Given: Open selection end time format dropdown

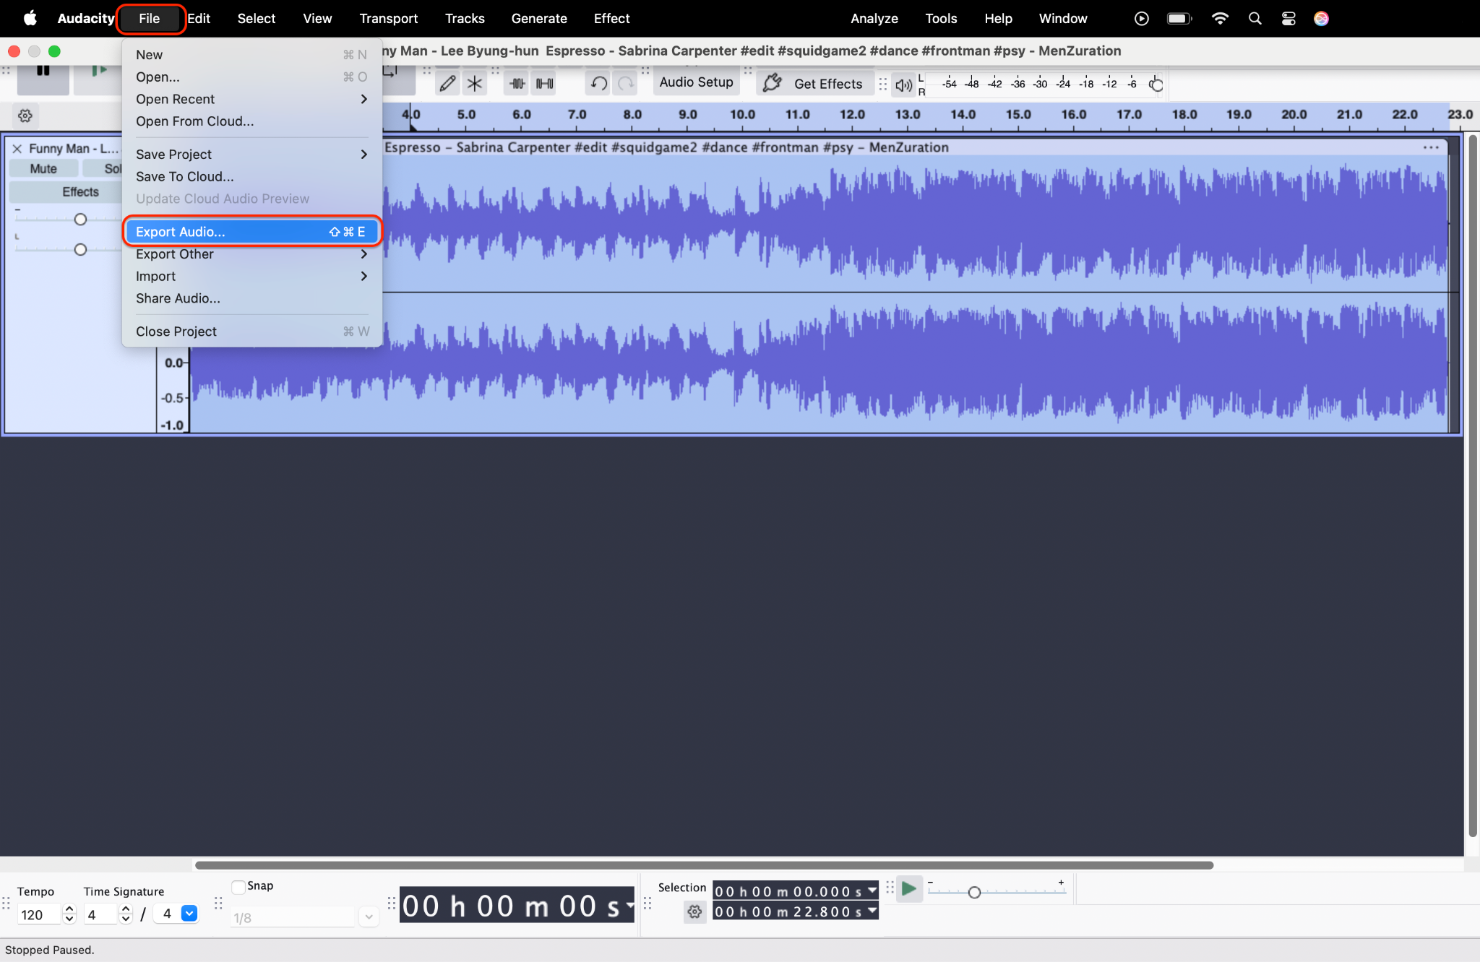Looking at the screenshot, I should coord(872,911).
